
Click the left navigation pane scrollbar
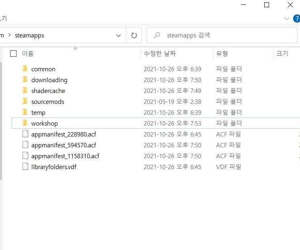coord(1,121)
